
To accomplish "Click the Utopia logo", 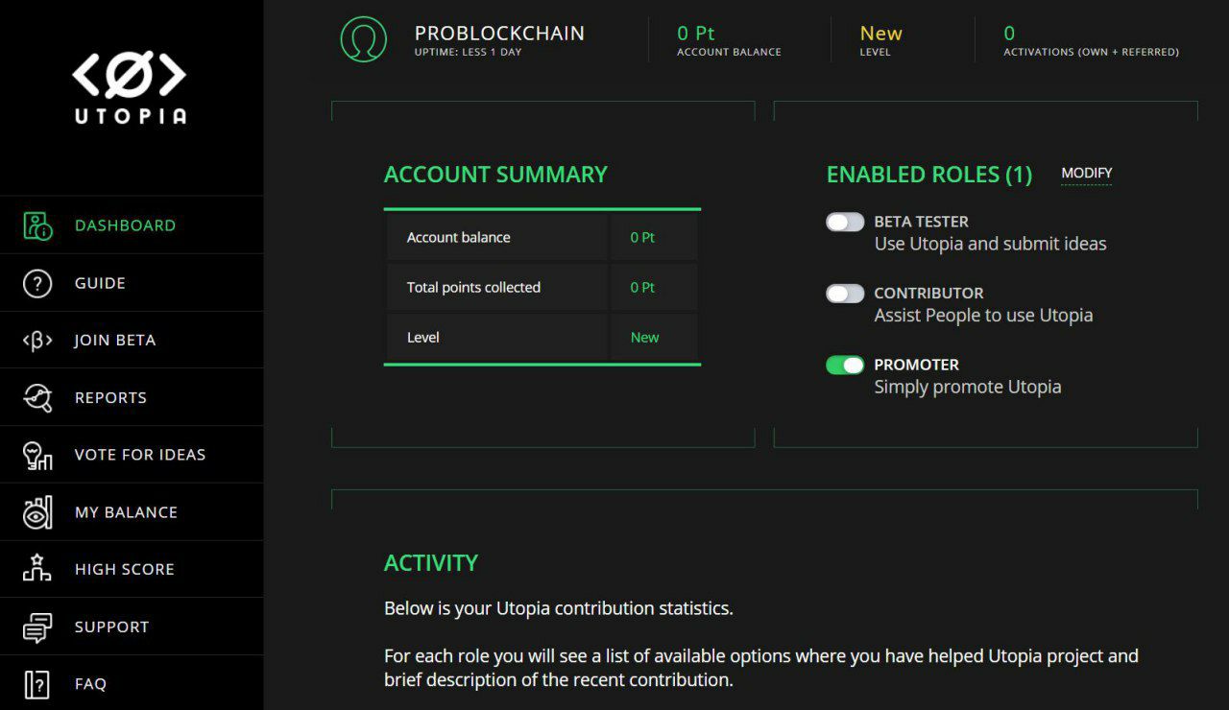I will (x=130, y=88).
